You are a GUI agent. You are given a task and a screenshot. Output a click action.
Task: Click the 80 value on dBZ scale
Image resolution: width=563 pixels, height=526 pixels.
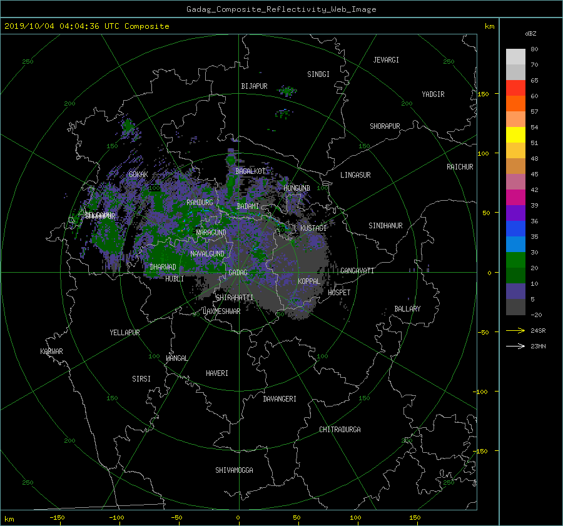(534, 49)
